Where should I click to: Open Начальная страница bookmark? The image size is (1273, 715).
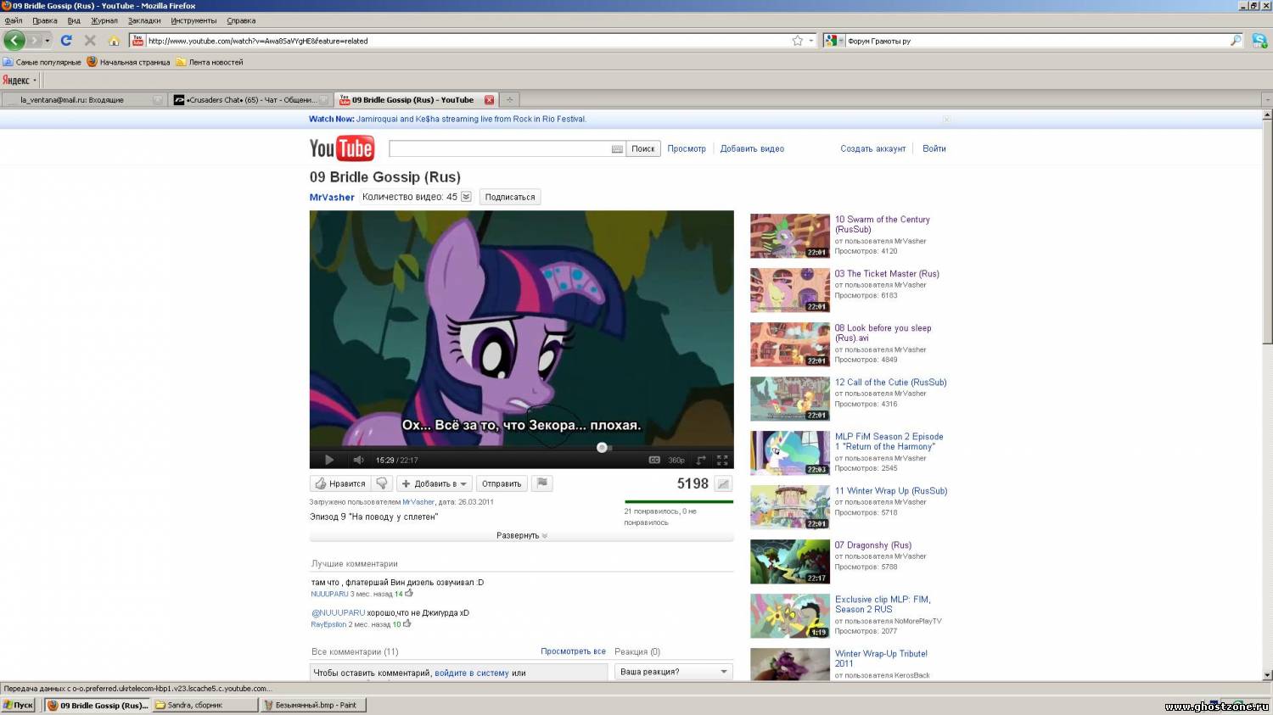tap(129, 62)
